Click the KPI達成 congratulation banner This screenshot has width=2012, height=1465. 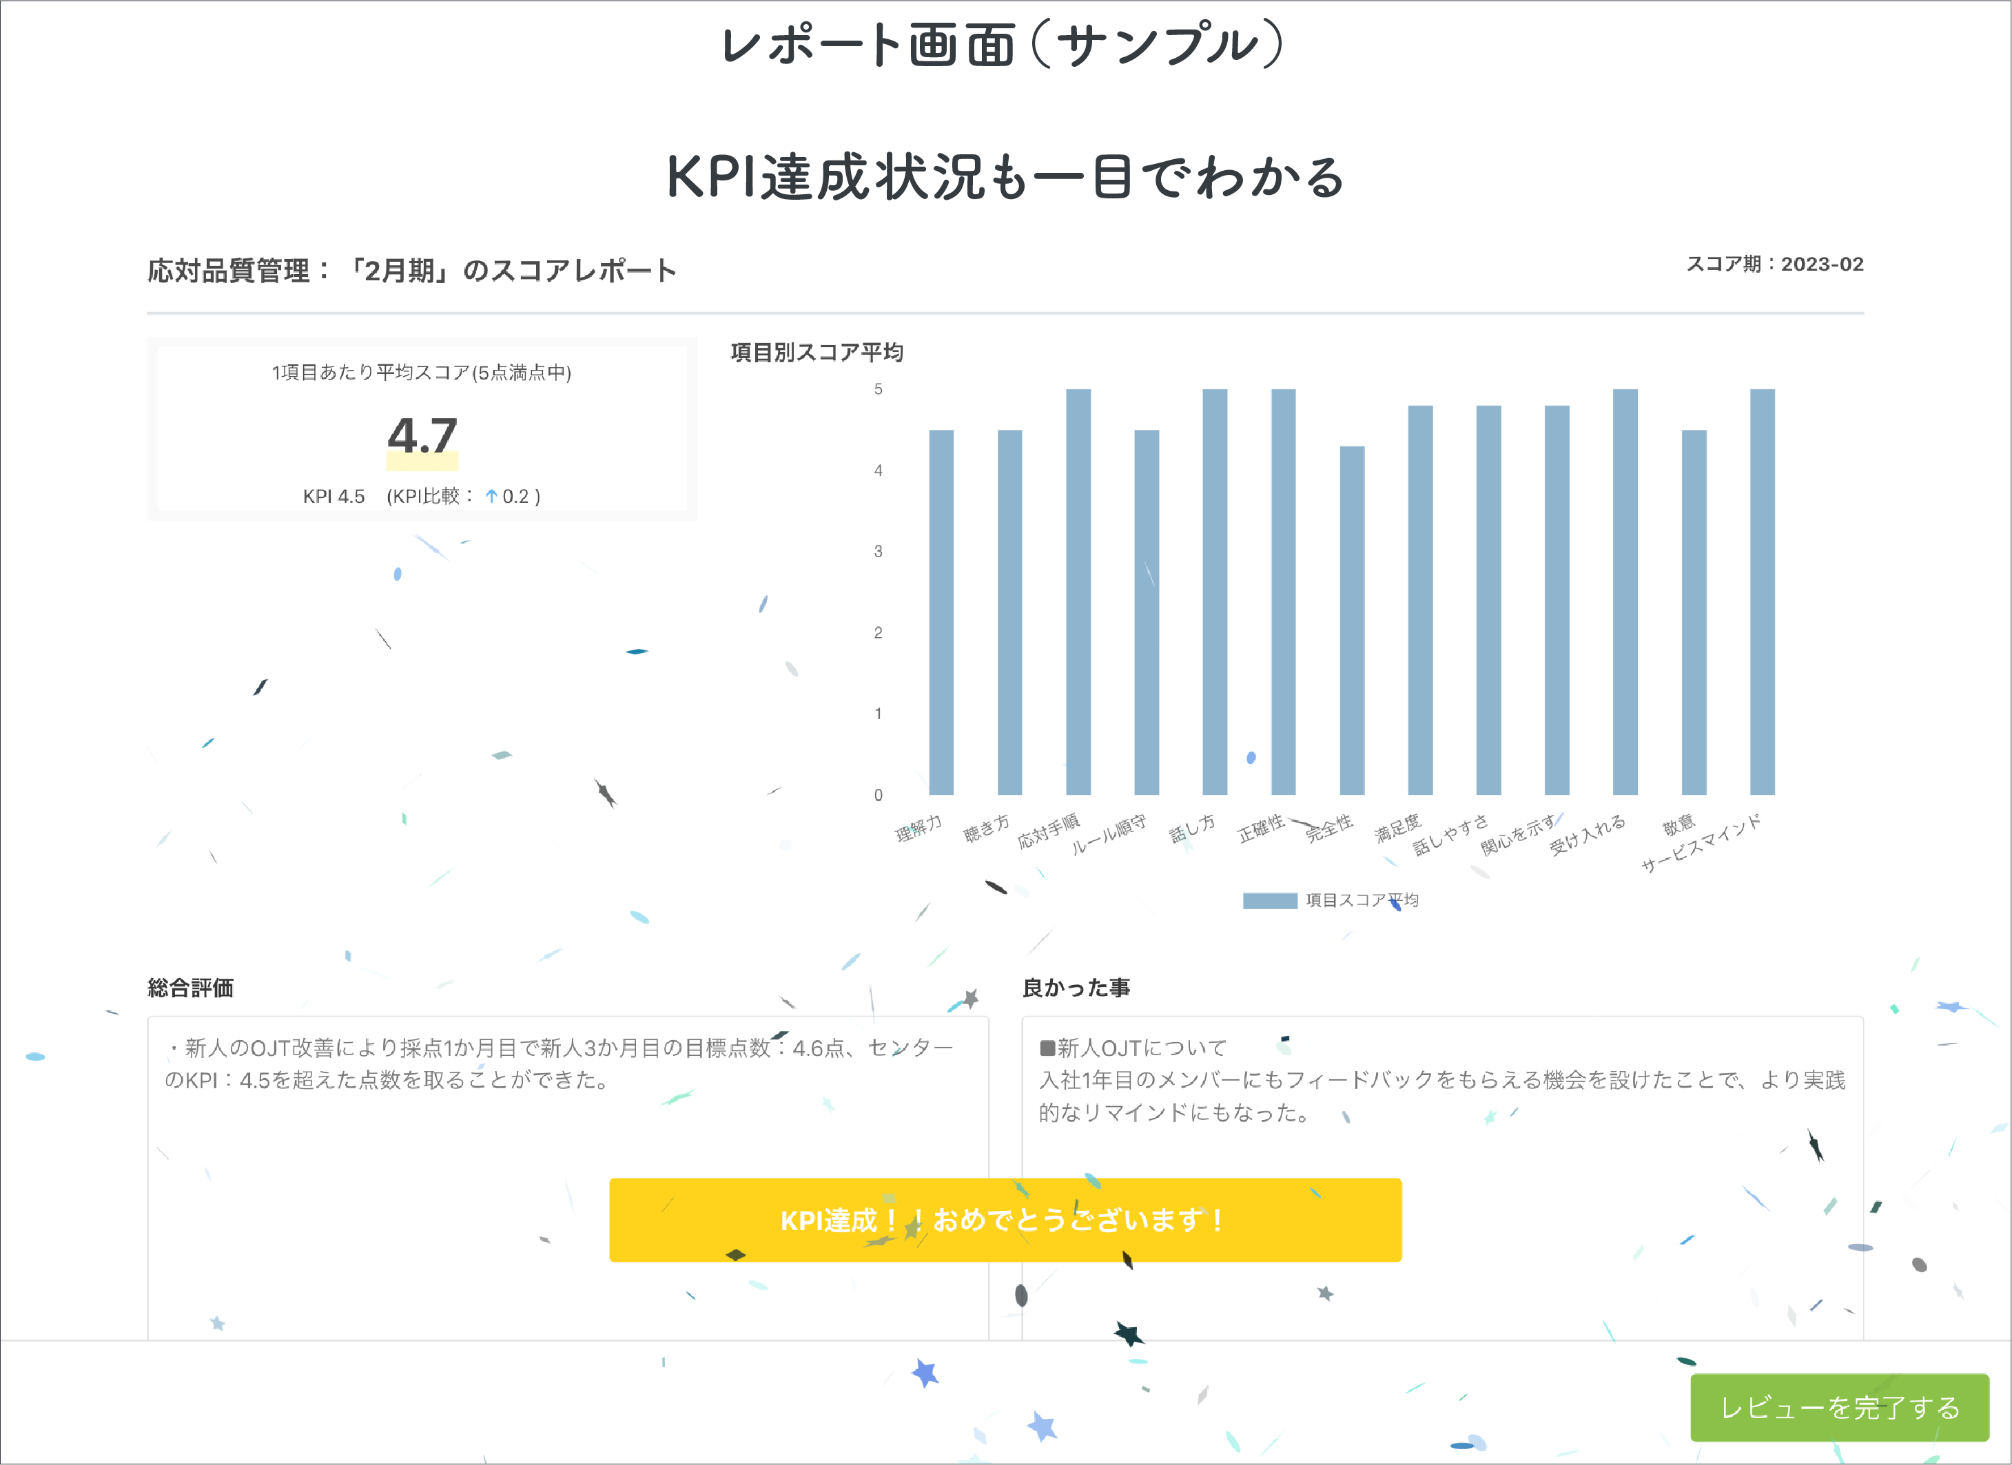pos(1004,1219)
